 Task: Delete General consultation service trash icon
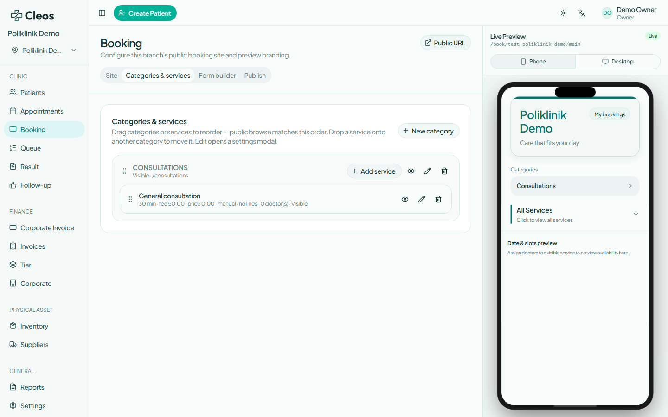(438, 199)
